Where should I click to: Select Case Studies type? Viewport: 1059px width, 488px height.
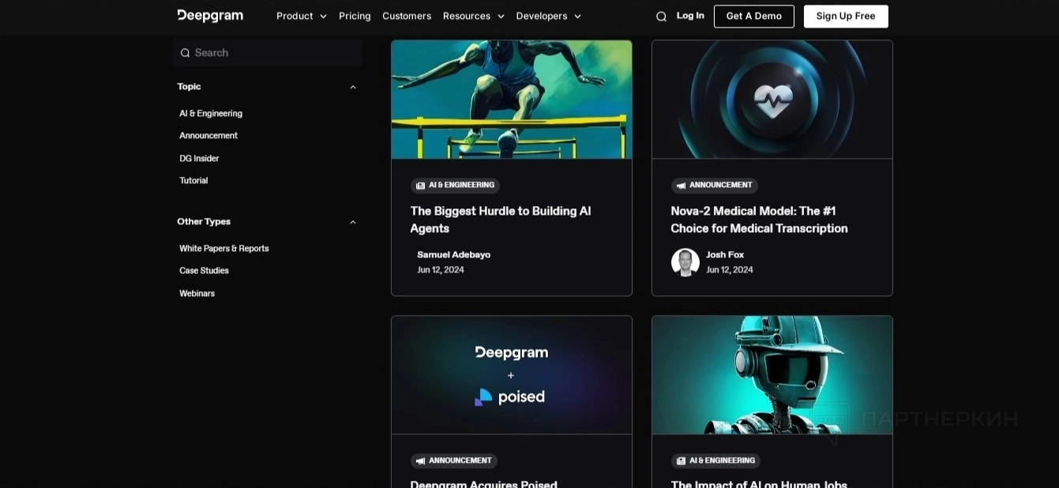pos(204,271)
